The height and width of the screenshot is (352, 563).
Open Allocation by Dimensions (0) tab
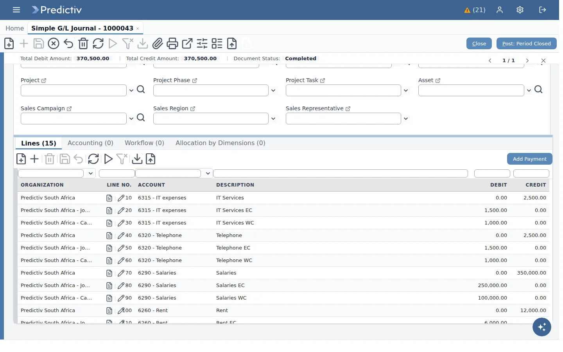click(221, 143)
